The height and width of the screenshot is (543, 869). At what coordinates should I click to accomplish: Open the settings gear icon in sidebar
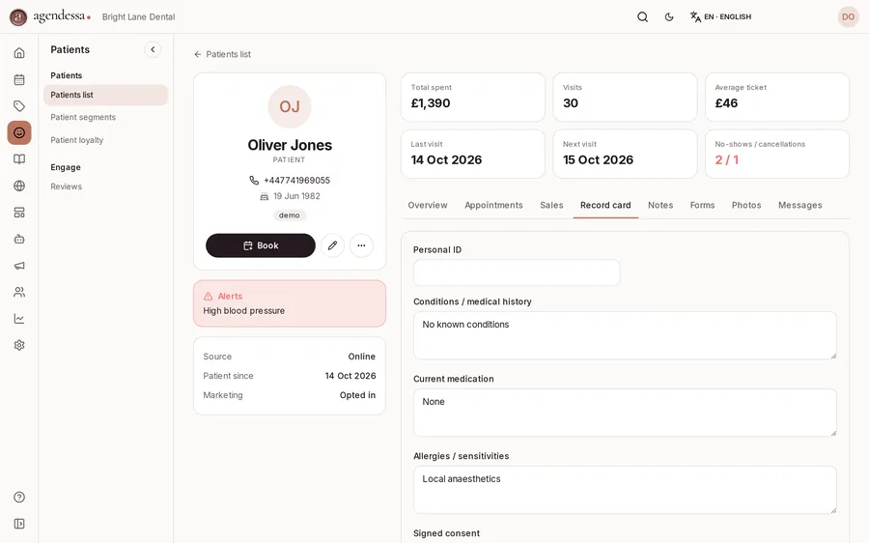point(19,345)
